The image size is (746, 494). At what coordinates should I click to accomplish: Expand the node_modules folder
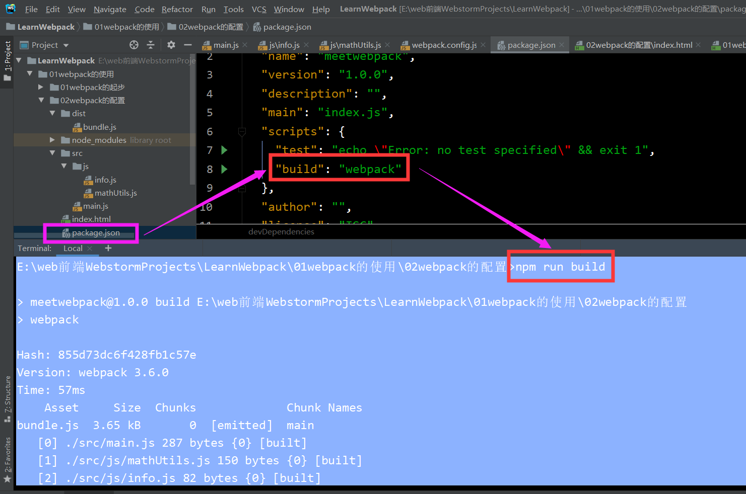tap(52, 140)
